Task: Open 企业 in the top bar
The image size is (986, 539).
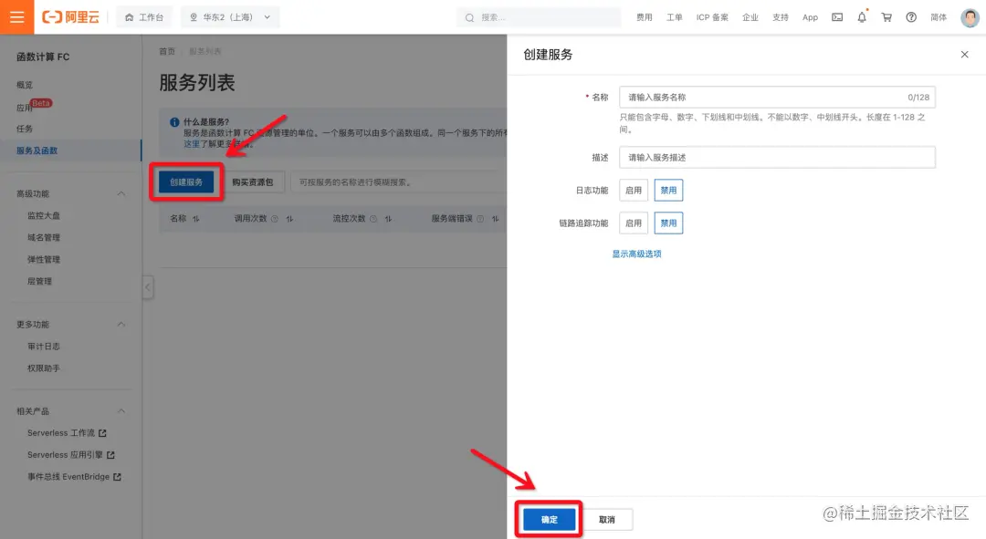Action: point(750,17)
